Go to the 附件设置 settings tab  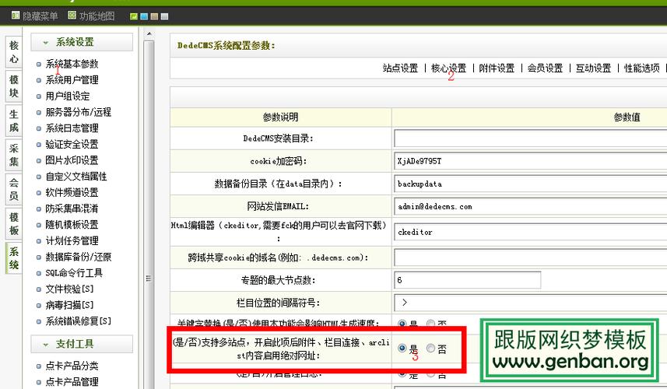(x=497, y=68)
